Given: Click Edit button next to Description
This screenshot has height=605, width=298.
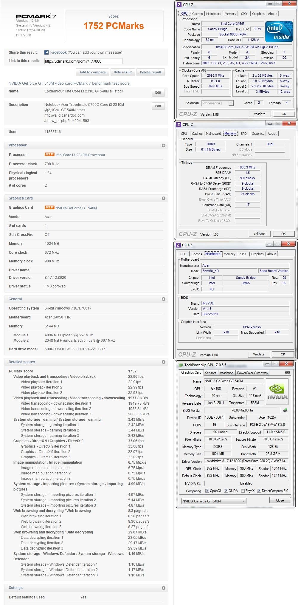Looking at the screenshot, I should pyautogui.click(x=158, y=106).
